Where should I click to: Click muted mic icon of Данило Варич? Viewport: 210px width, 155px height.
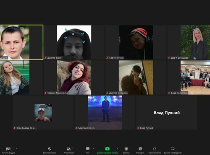[45, 58]
